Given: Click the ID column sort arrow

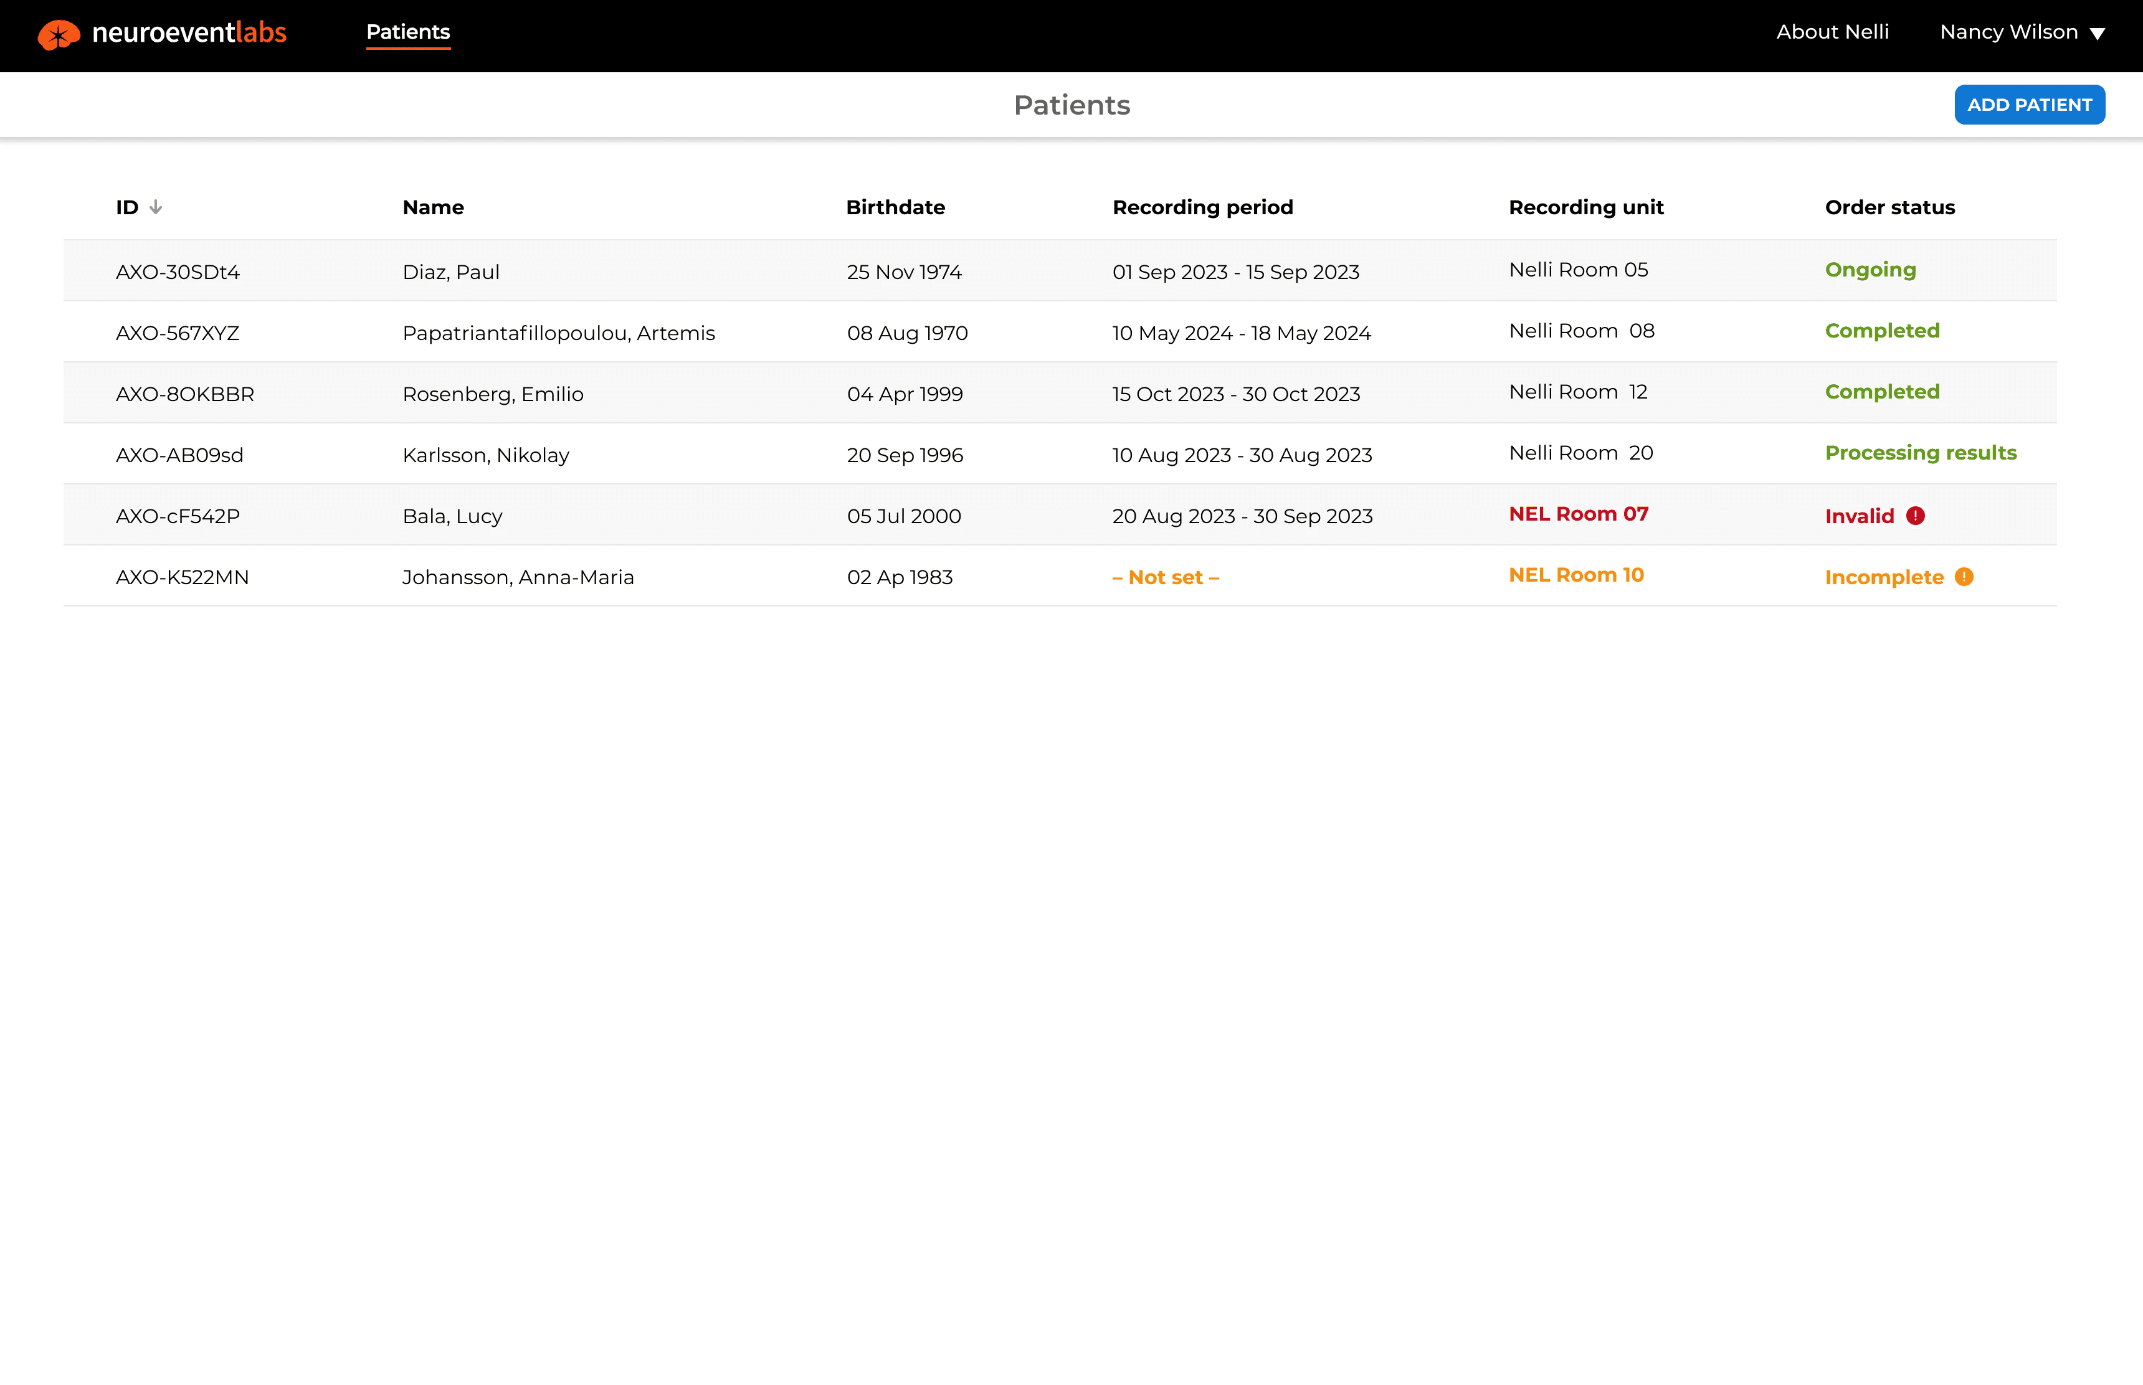Looking at the screenshot, I should [x=156, y=207].
